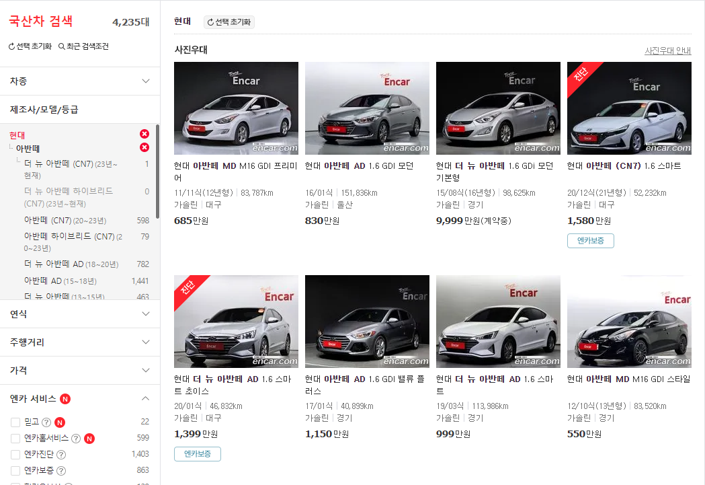Image resolution: width=705 pixels, height=485 pixels.
Task: Open 최근 검색조건 recent search conditions
Action: tap(83, 46)
